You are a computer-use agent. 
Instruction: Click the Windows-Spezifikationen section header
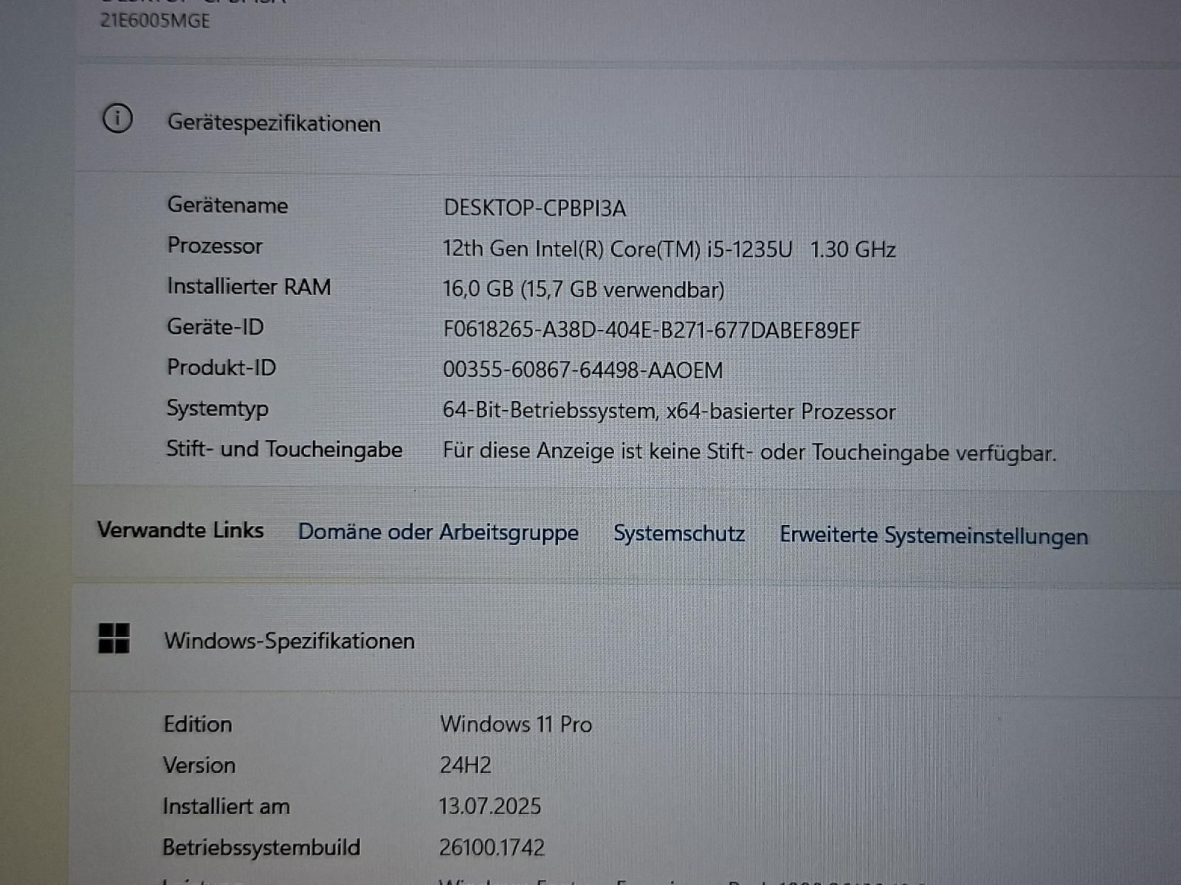tap(289, 641)
